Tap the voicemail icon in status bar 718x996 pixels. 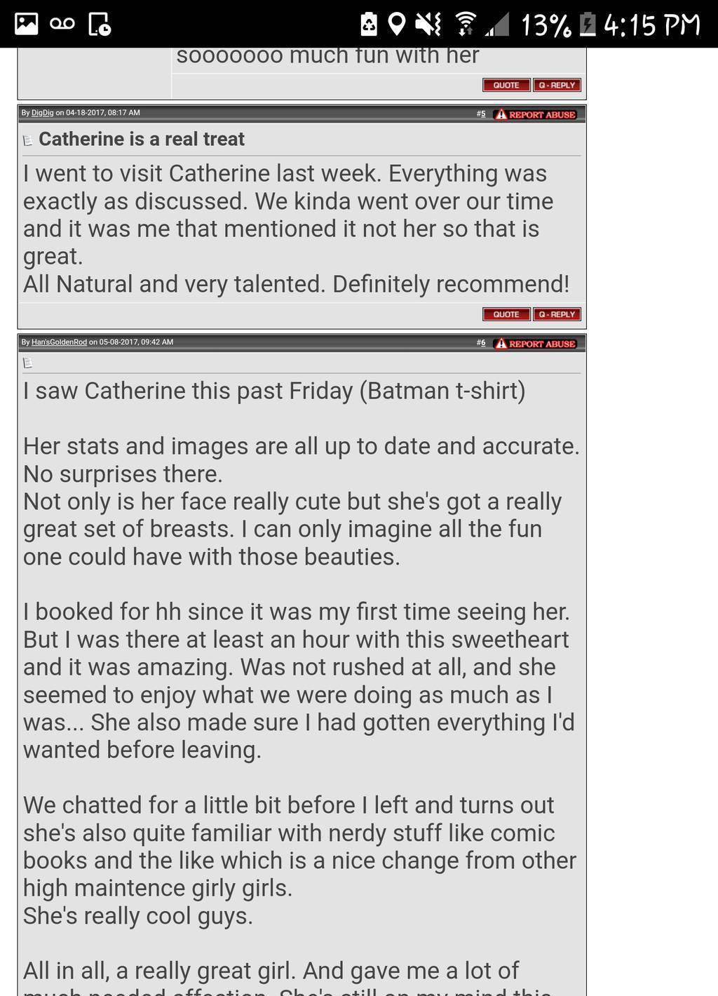[x=62, y=24]
